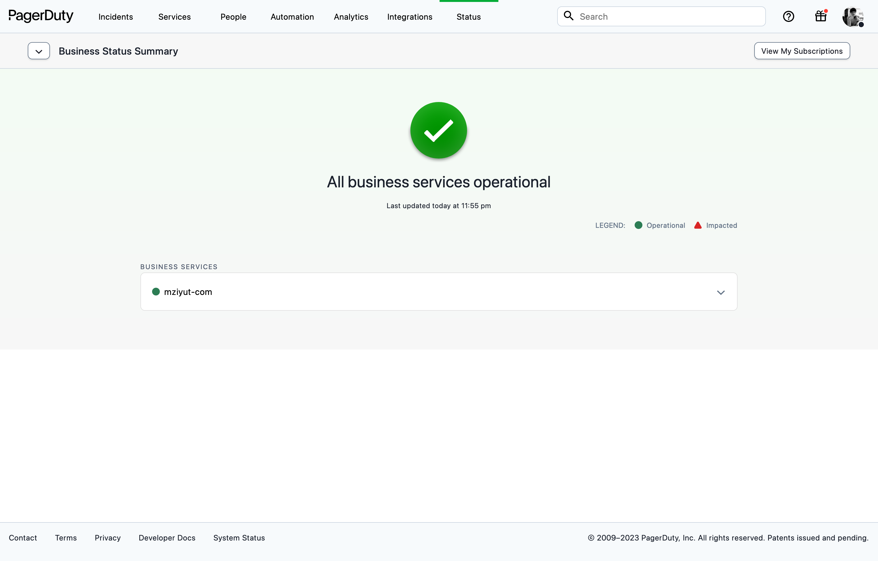Click the red Impacted legend triangle
The width and height of the screenshot is (878, 561).
(x=698, y=225)
